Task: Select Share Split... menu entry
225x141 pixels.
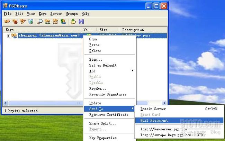Action: point(110,123)
